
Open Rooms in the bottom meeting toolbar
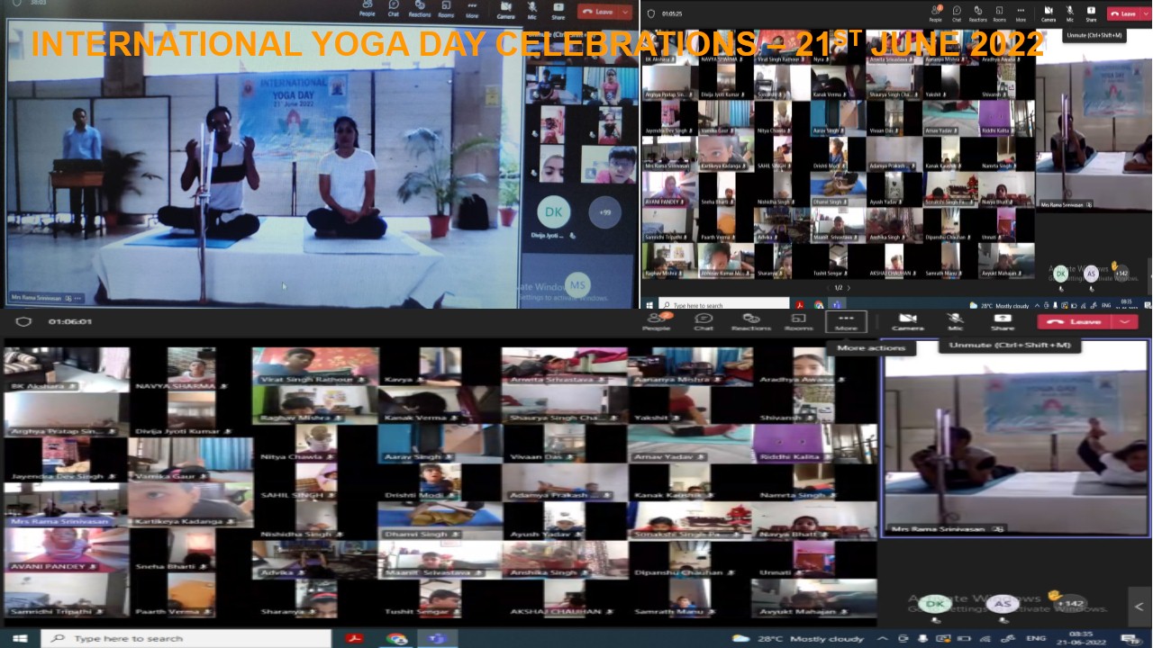(798, 321)
